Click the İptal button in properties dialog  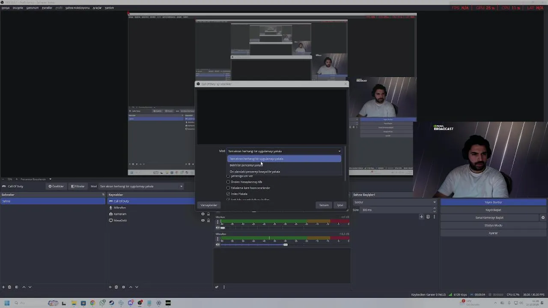pyautogui.click(x=340, y=205)
